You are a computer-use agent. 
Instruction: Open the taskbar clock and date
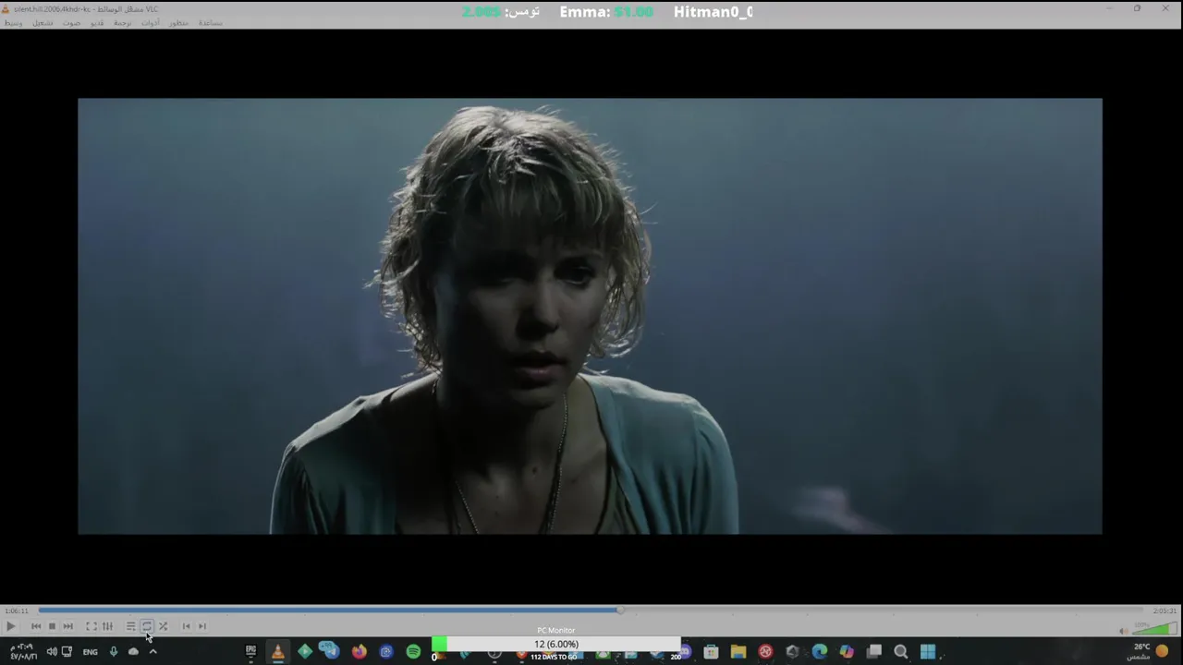click(x=23, y=651)
